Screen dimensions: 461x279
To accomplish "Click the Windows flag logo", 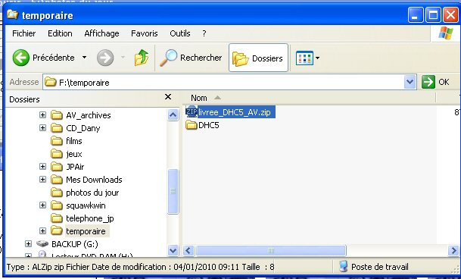I will (446, 33).
